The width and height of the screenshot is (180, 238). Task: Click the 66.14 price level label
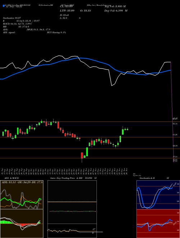175,124
